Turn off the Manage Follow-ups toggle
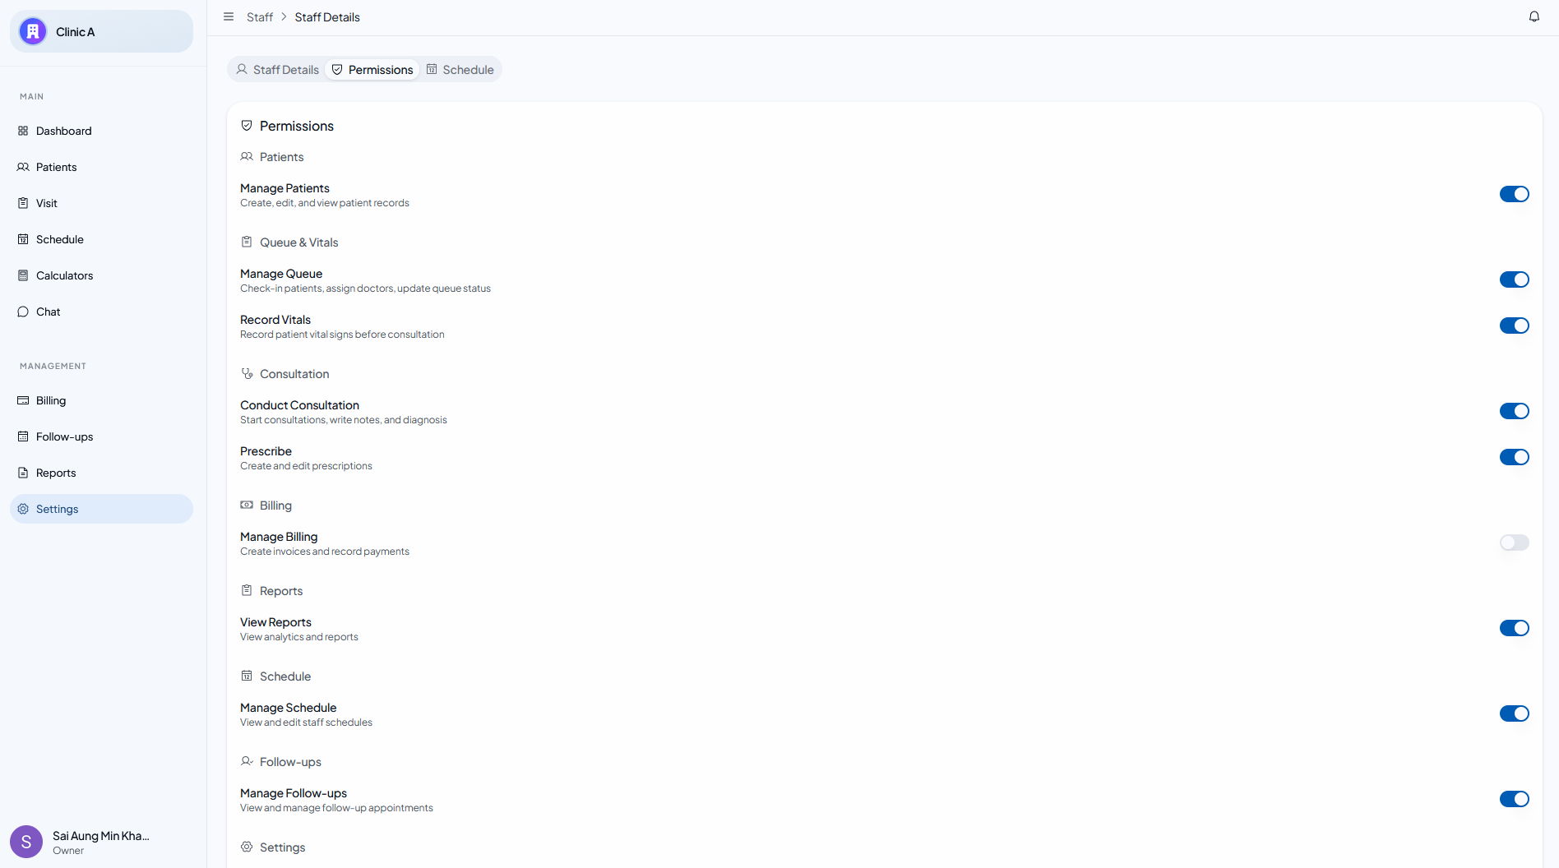Image resolution: width=1559 pixels, height=868 pixels. click(1514, 799)
